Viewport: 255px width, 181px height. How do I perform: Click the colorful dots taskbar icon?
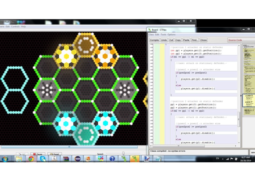coord(101,159)
